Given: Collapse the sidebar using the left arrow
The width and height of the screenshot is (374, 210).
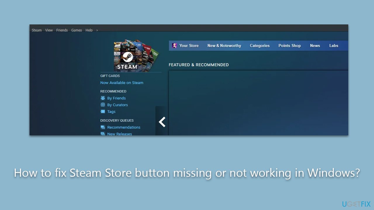Looking at the screenshot, I should click(x=162, y=122).
